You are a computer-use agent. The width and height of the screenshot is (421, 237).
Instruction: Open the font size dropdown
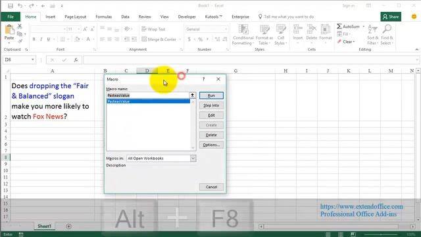[79, 29]
